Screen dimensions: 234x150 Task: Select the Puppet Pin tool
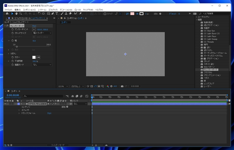pyautogui.click(x=80, y=14)
